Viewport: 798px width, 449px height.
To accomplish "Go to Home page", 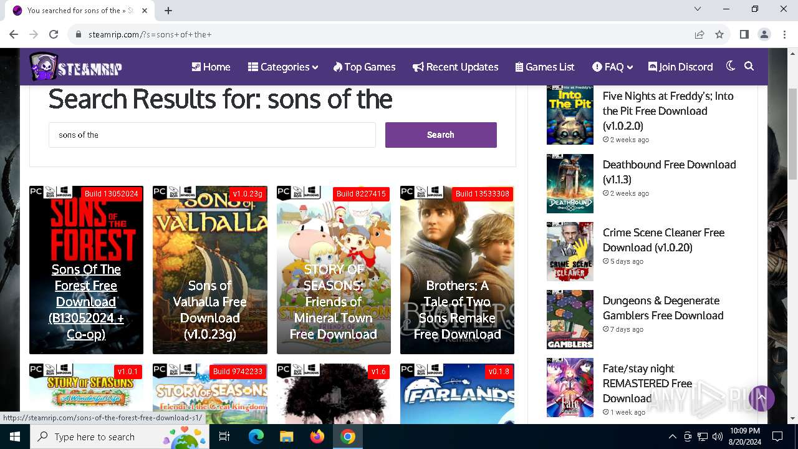I will [211, 67].
